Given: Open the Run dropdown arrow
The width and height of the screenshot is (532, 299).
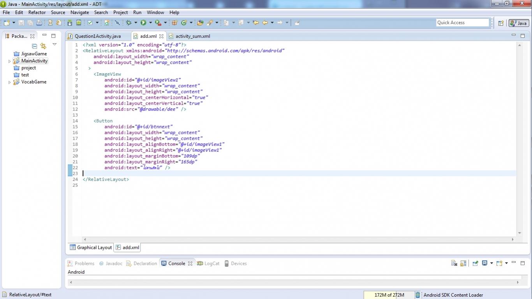Looking at the screenshot, I should (150, 23).
